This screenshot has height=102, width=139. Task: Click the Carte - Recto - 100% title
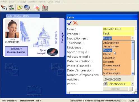point(18,16)
